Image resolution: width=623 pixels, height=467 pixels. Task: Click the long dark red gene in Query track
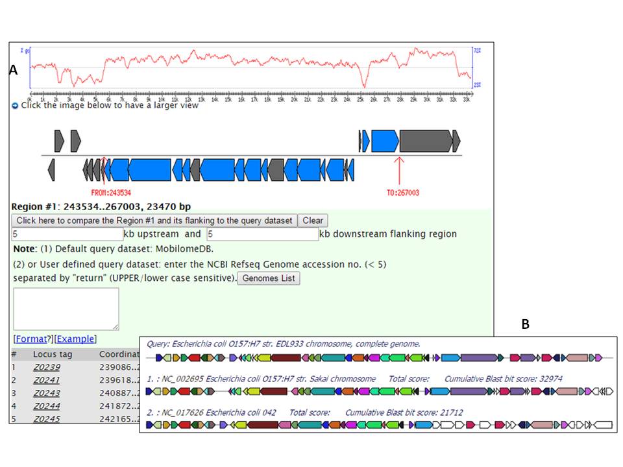(x=286, y=357)
